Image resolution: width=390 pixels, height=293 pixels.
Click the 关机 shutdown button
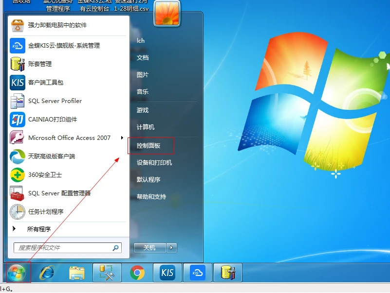(x=150, y=247)
